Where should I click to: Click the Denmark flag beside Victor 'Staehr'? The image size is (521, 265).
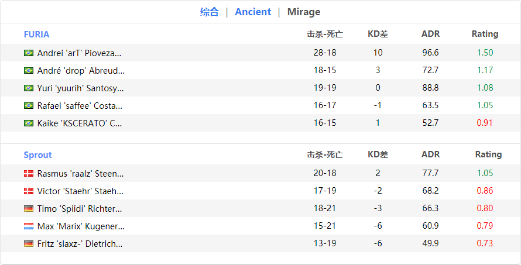point(28,191)
